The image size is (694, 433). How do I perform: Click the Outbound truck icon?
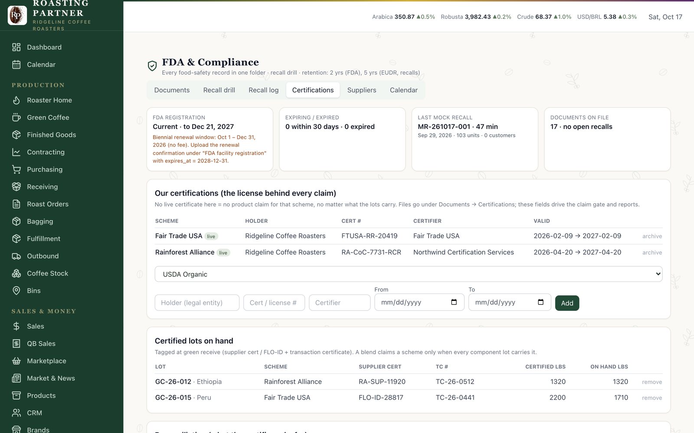click(16, 256)
